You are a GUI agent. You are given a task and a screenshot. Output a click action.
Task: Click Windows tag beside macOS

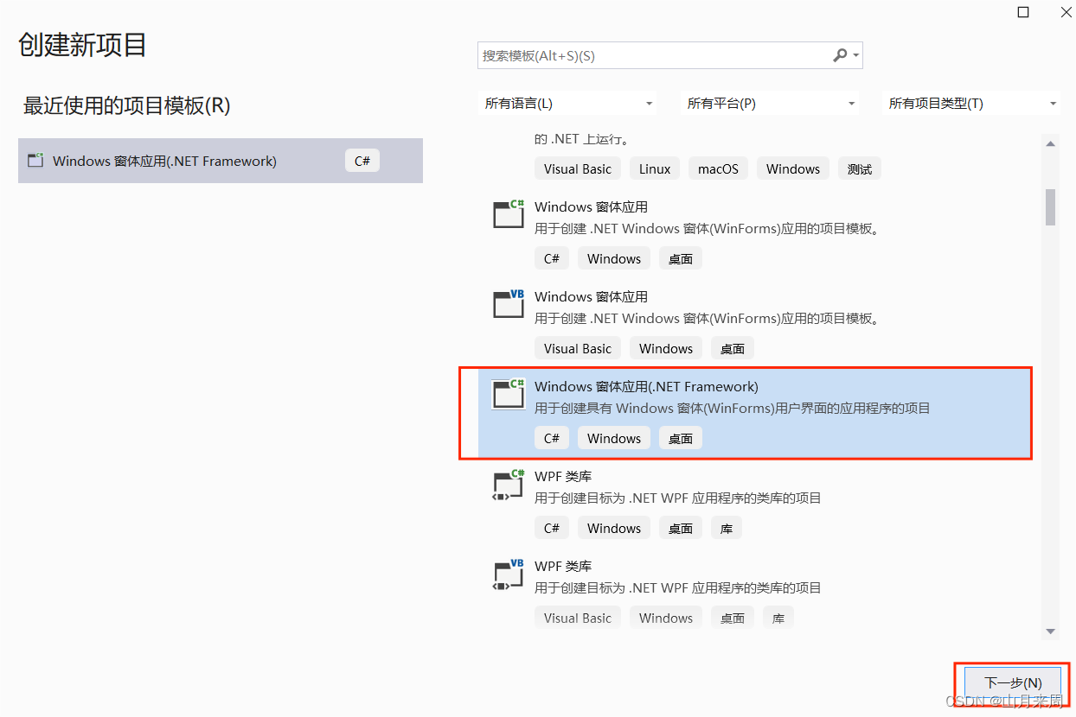pos(793,169)
